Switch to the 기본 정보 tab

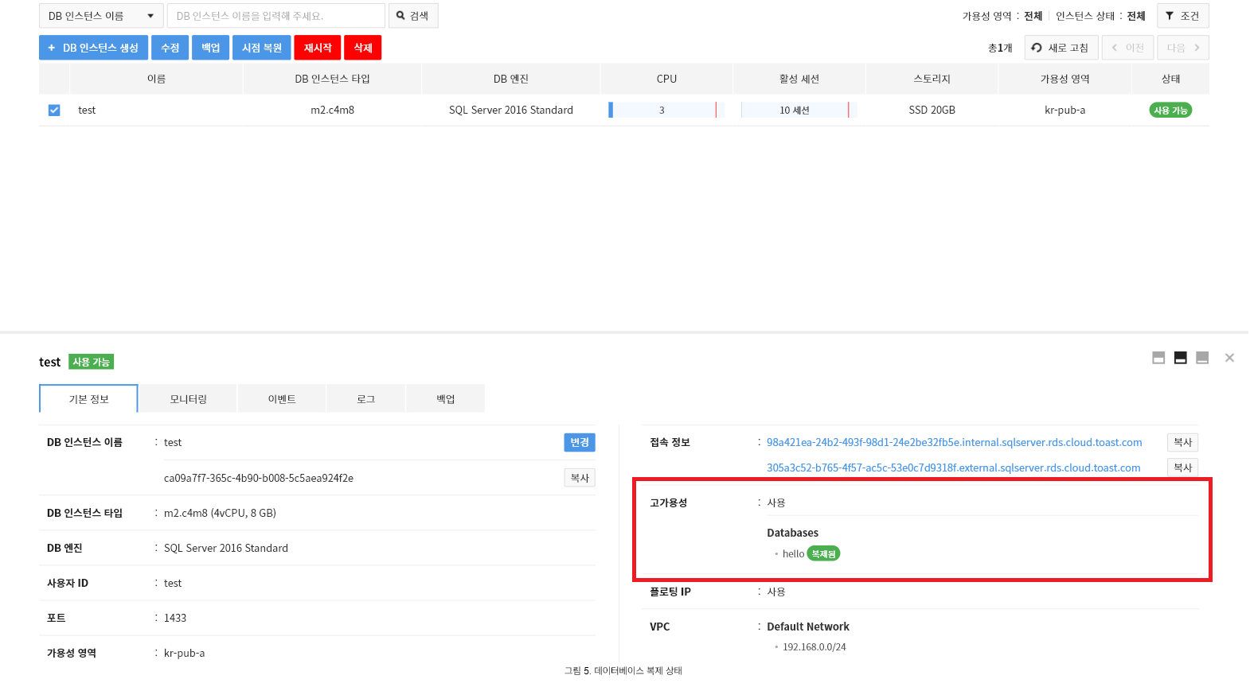tap(88, 399)
